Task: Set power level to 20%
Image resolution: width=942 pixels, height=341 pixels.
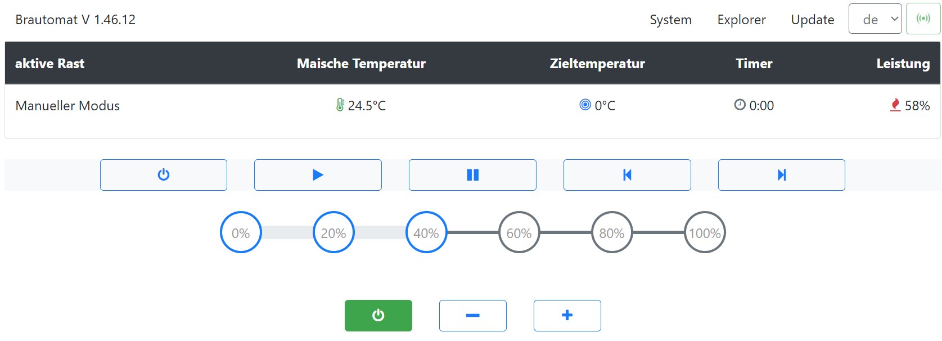Action: click(x=333, y=232)
